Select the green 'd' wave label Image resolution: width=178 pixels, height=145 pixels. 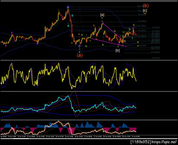click(x=134, y=25)
